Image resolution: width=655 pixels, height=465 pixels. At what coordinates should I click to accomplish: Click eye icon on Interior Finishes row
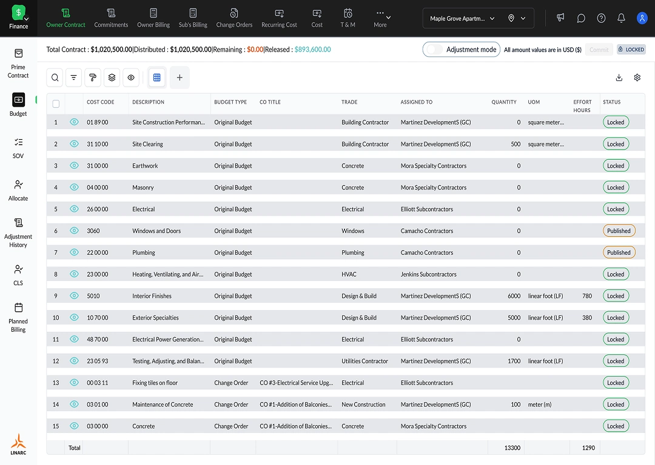pos(75,295)
